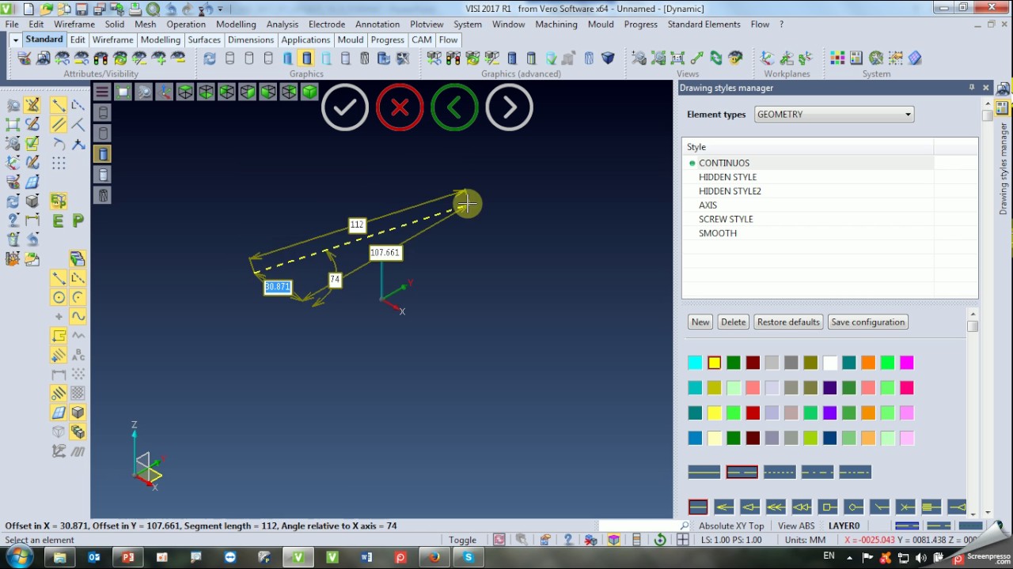The image size is (1013, 569).
Task: Open the Standard ribbon tab
Action: pyautogui.click(x=44, y=40)
